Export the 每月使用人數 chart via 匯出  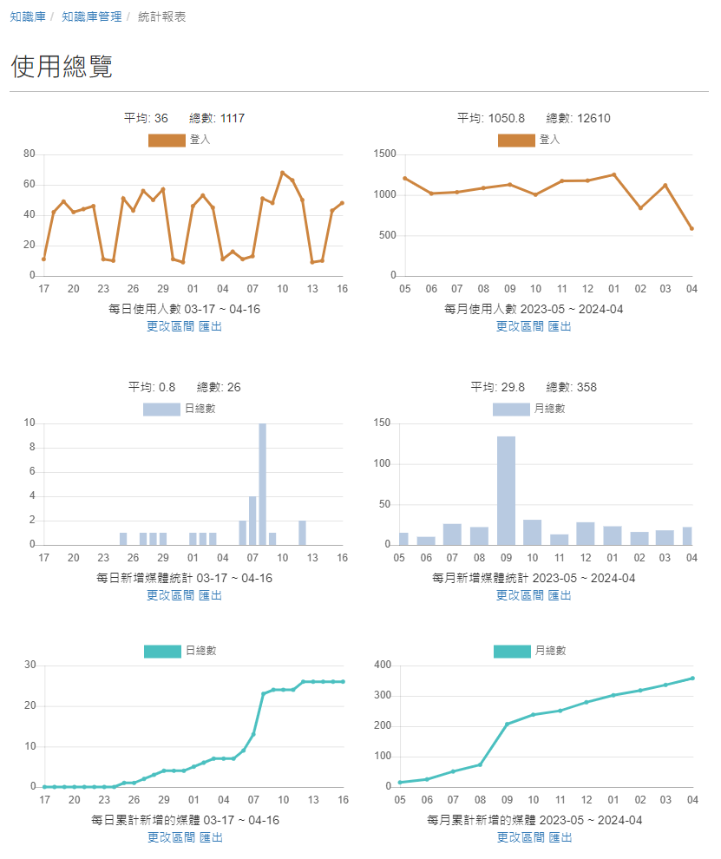click(560, 326)
